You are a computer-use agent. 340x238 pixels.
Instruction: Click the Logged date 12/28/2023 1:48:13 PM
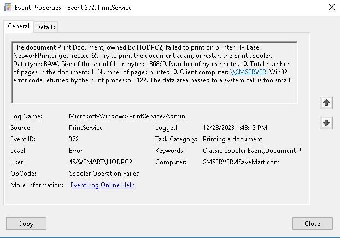coord(235,128)
